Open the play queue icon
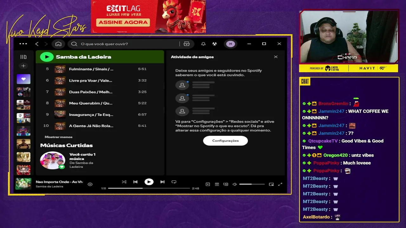The image size is (406, 228). point(217,184)
